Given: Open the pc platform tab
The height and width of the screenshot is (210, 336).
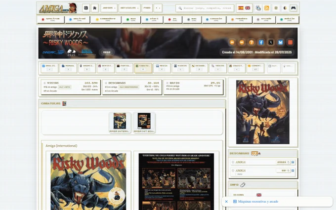Looking at the screenshot, I should point(173,19).
